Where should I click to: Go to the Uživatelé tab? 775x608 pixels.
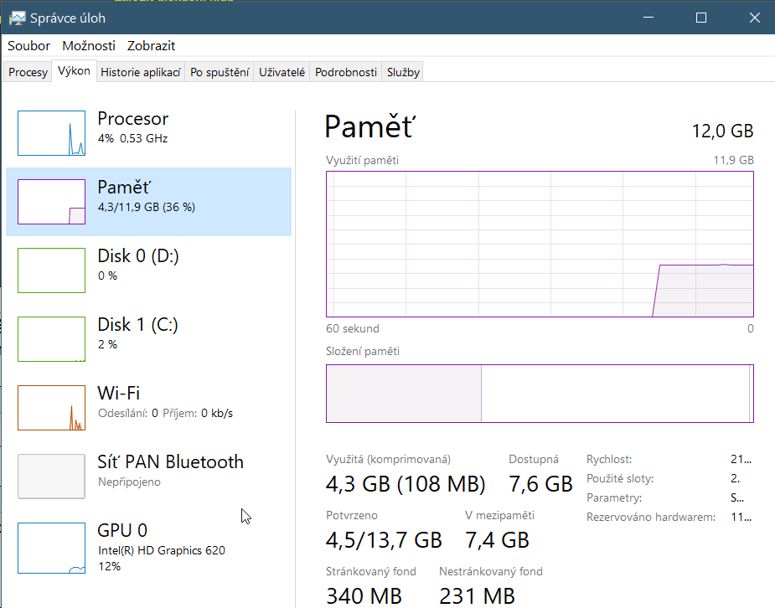click(282, 72)
